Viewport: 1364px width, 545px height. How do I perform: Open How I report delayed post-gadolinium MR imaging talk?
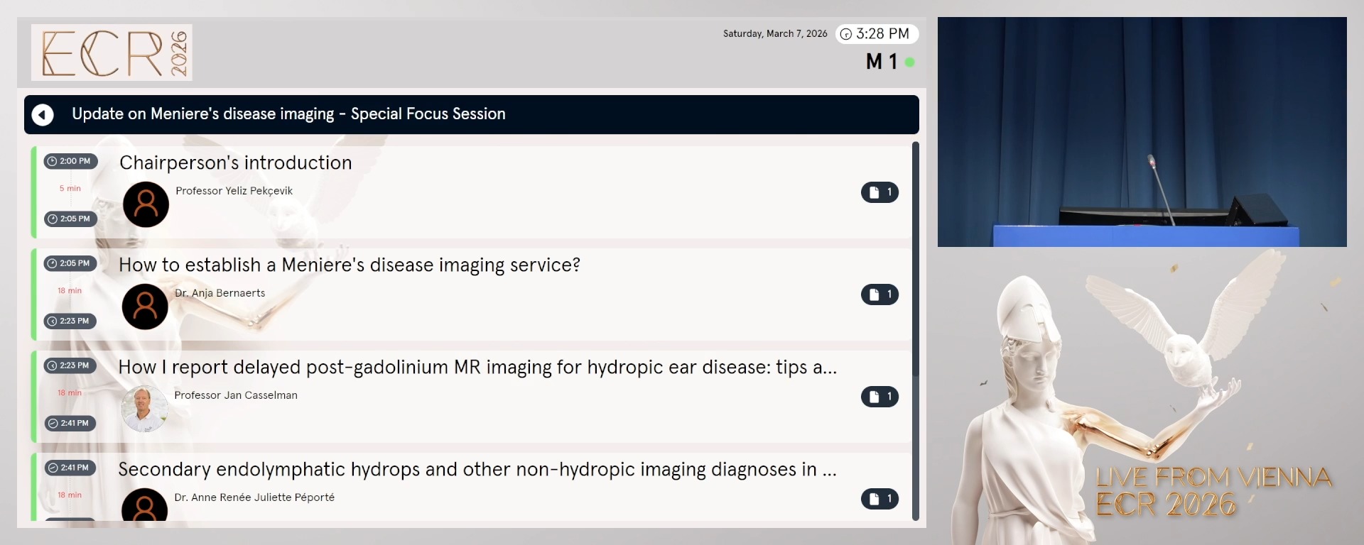[x=472, y=397]
